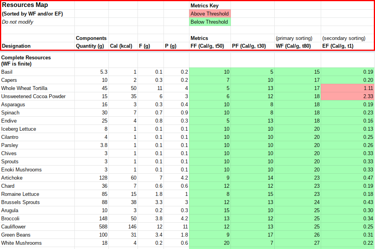
Task: Click the Do not modify note cell
Action: point(17,22)
